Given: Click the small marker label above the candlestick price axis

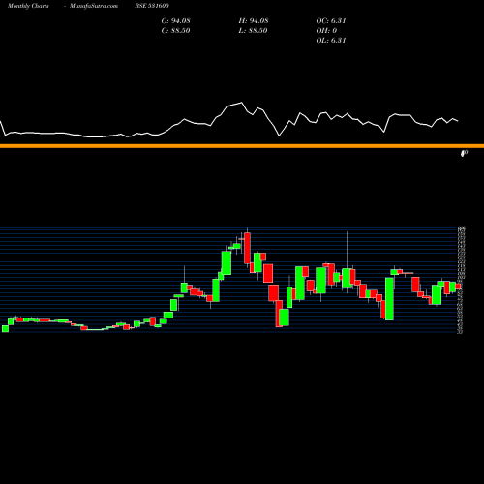Looking at the screenshot, I should click(464, 154).
